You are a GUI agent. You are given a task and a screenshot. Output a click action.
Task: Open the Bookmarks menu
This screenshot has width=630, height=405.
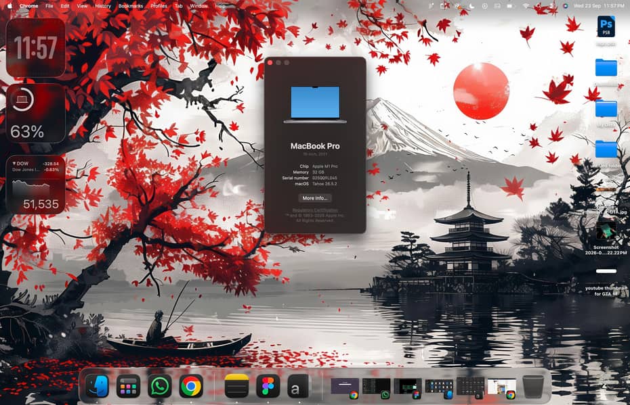point(131,6)
